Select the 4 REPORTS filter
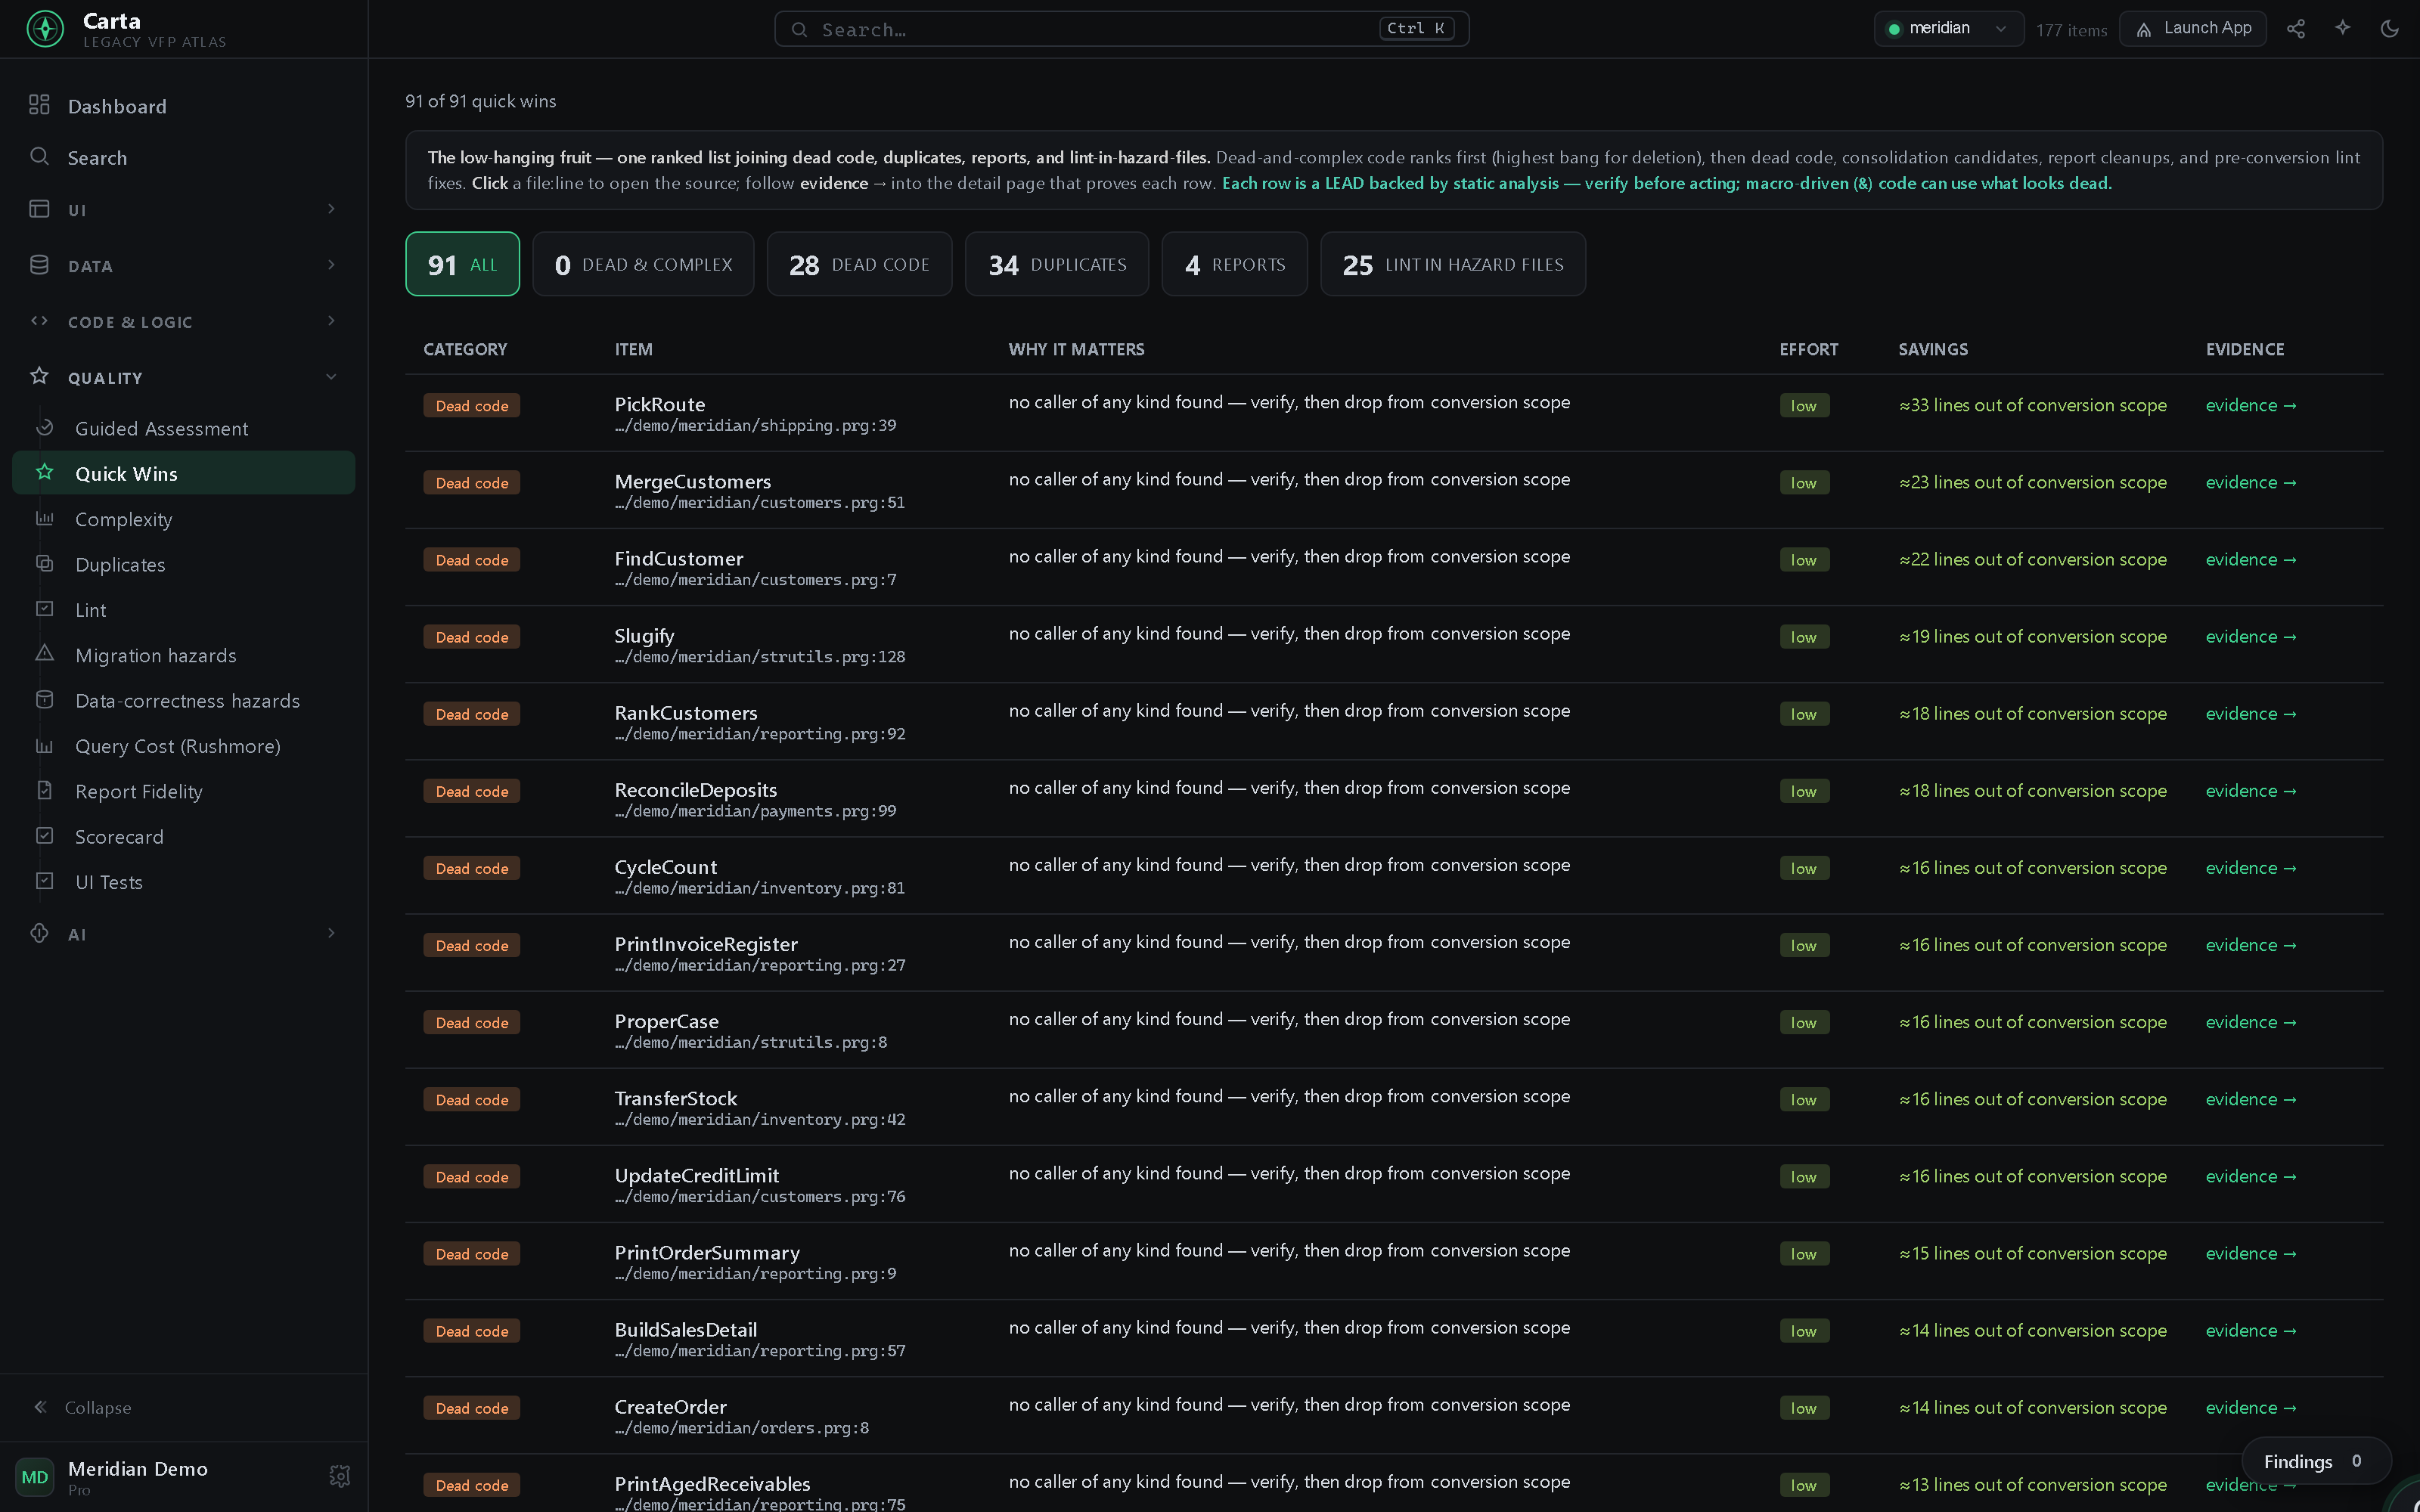This screenshot has height=1512, width=2420. click(1235, 264)
